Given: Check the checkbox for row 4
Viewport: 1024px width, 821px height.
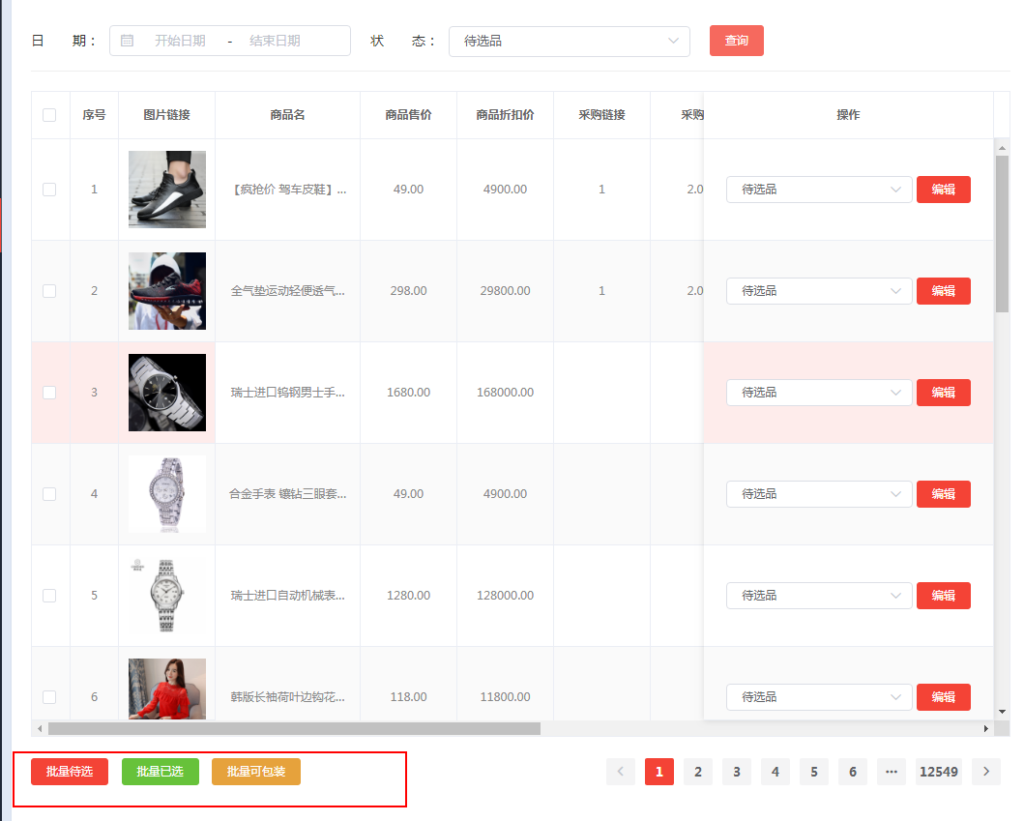Looking at the screenshot, I should [49, 494].
